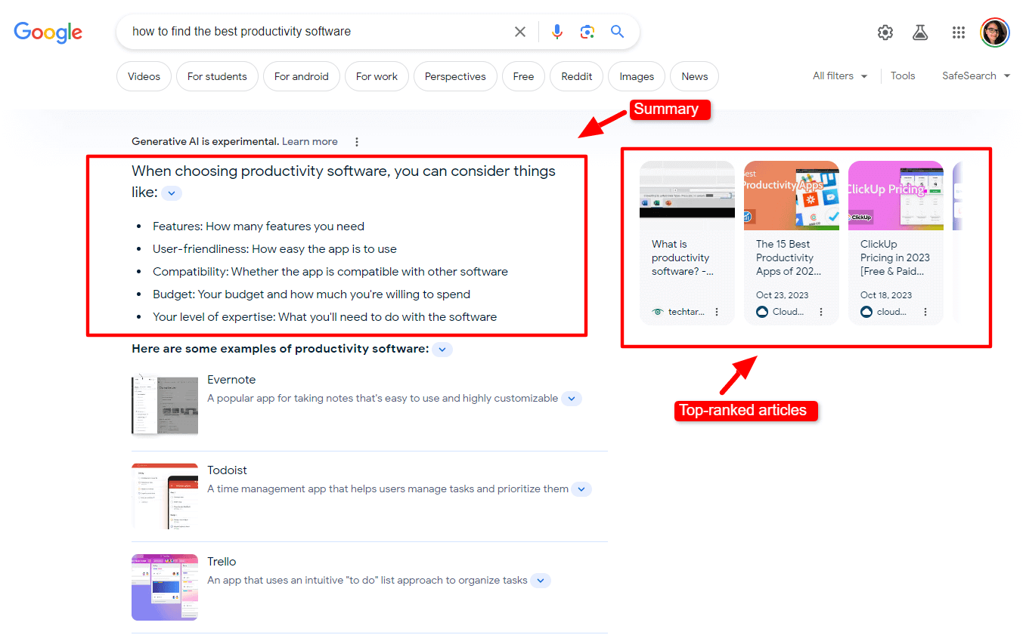Clear the search query with the X icon
Viewport: 1026px width, 638px height.
click(520, 32)
